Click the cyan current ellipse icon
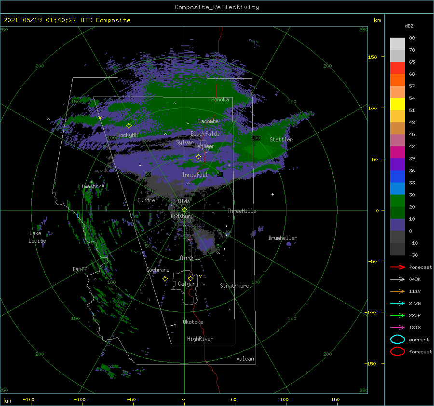 pos(397,339)
